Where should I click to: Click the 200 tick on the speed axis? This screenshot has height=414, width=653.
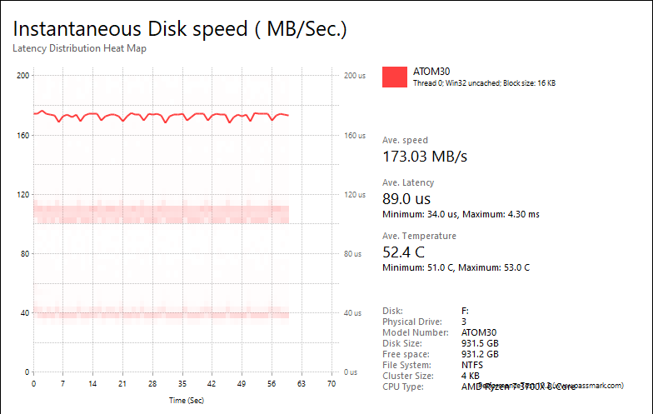click(23, 75)
